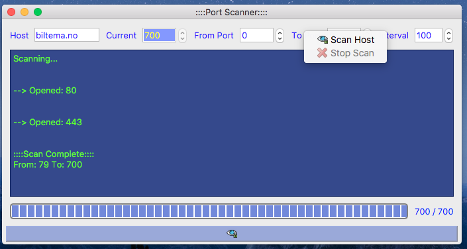Click the Host label
The height and width of the screenshot is (249, 467).
[x=19, y=36]
